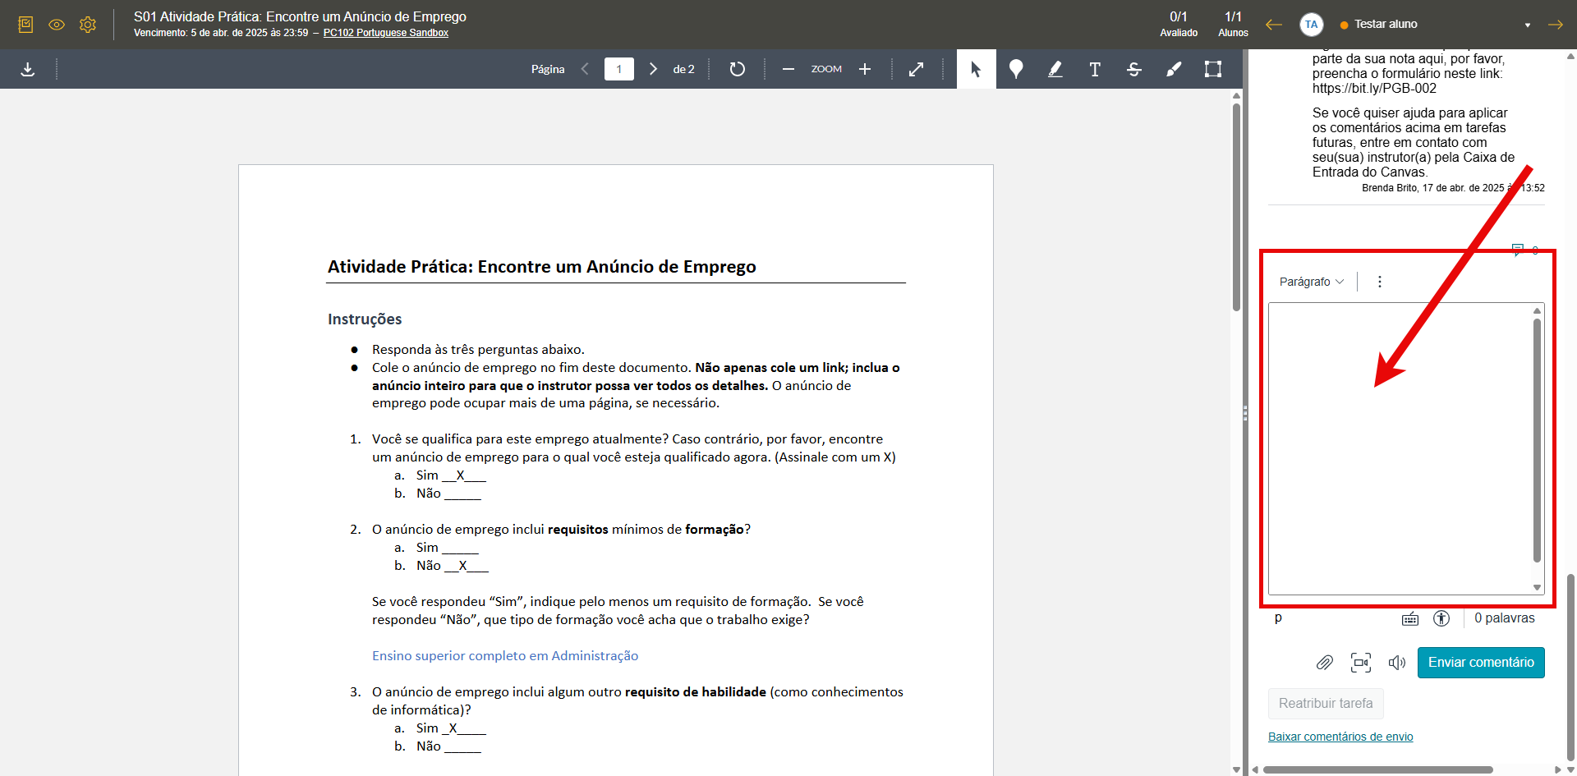Toggle the eye visibility icon in header
This screenshot has height=776, width=1577.
(57, 25)
